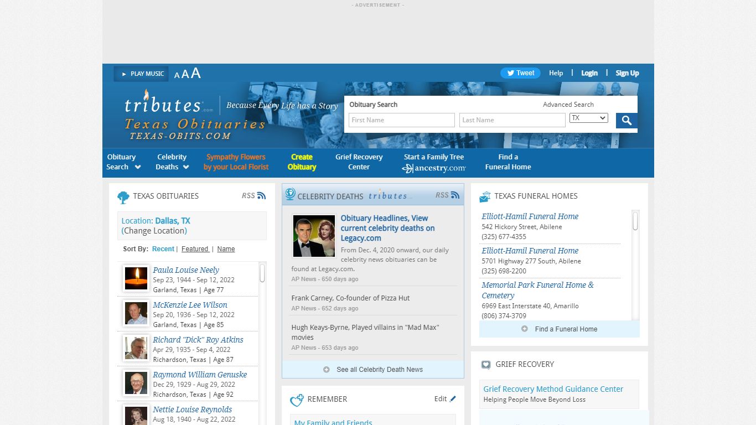Click Change Location link

154,231
